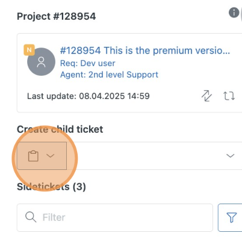Select the clipboard template icon
The image size is (242, 239).
tap(33, 156)
